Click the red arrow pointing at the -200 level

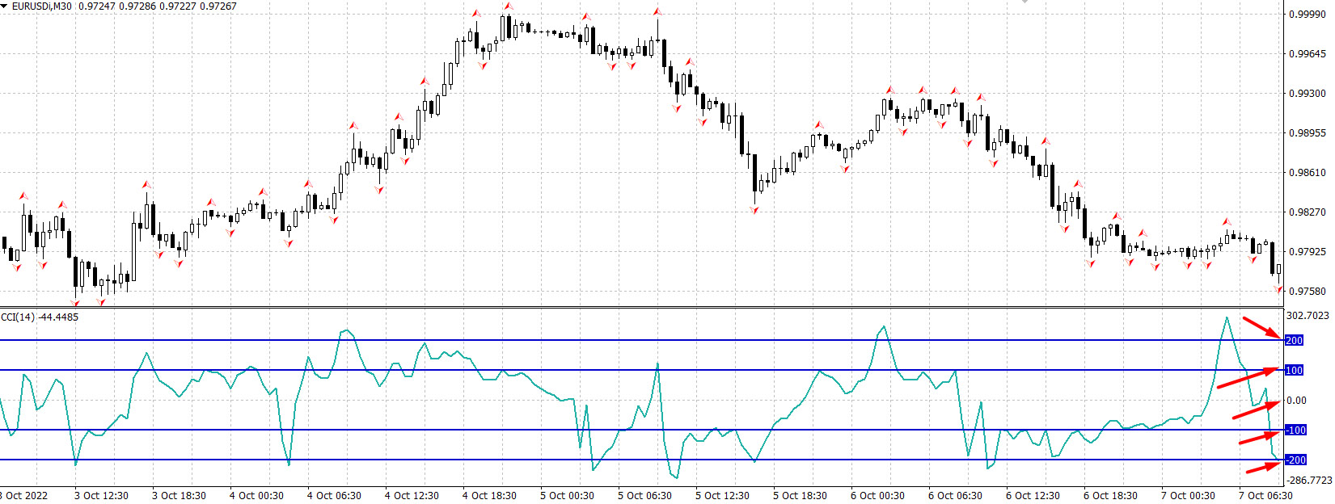tap(1264, 467)
